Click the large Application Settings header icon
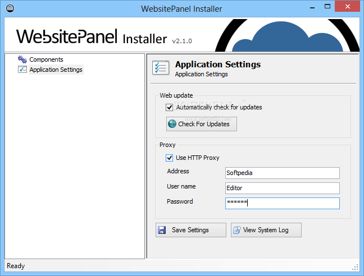This screenshot has height=276, width=364. click(161, 68)
